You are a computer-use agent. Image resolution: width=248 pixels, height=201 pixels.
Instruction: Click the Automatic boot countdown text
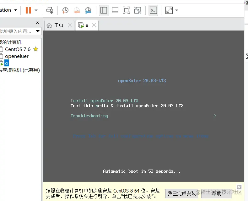click(x=142, y=171)
